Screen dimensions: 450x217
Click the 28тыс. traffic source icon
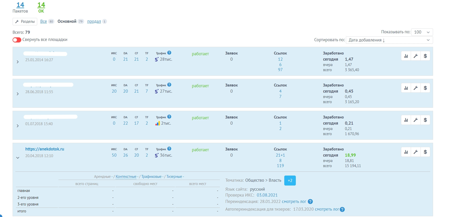157,59
